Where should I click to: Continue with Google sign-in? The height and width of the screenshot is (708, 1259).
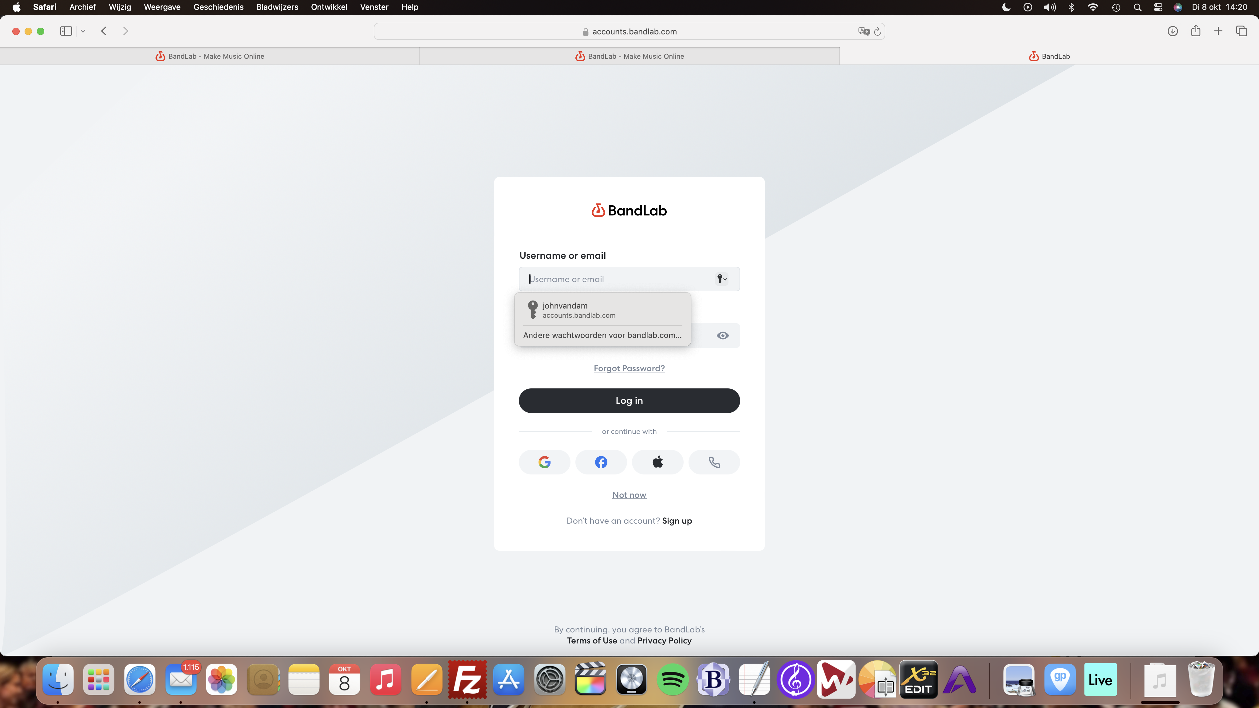coord(544,462)
